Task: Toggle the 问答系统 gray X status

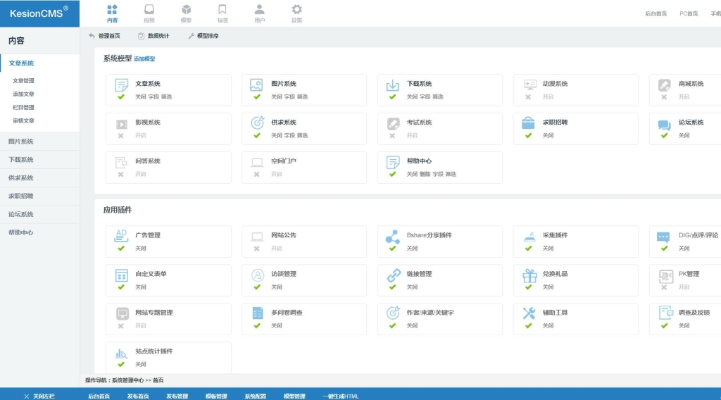Action: point(120,174)
